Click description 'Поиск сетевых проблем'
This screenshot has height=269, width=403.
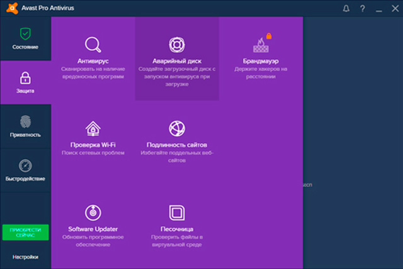pyautogui.click(x=93, y=153)
